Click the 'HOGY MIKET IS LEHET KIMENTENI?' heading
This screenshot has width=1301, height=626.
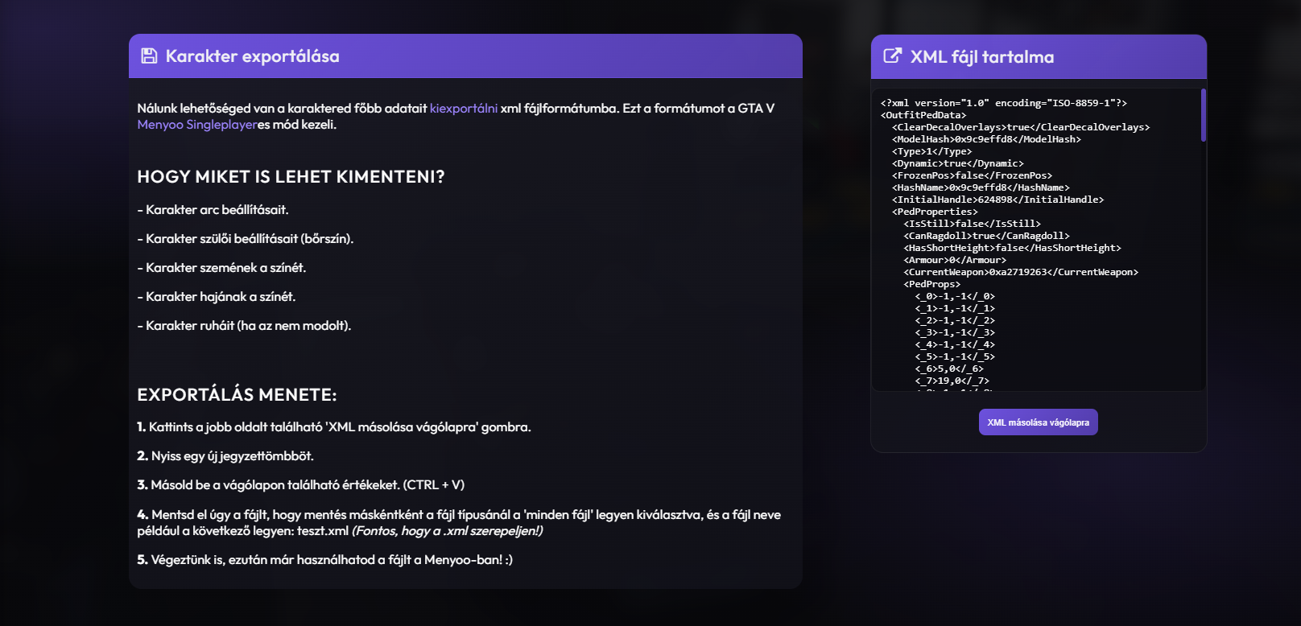291,177
